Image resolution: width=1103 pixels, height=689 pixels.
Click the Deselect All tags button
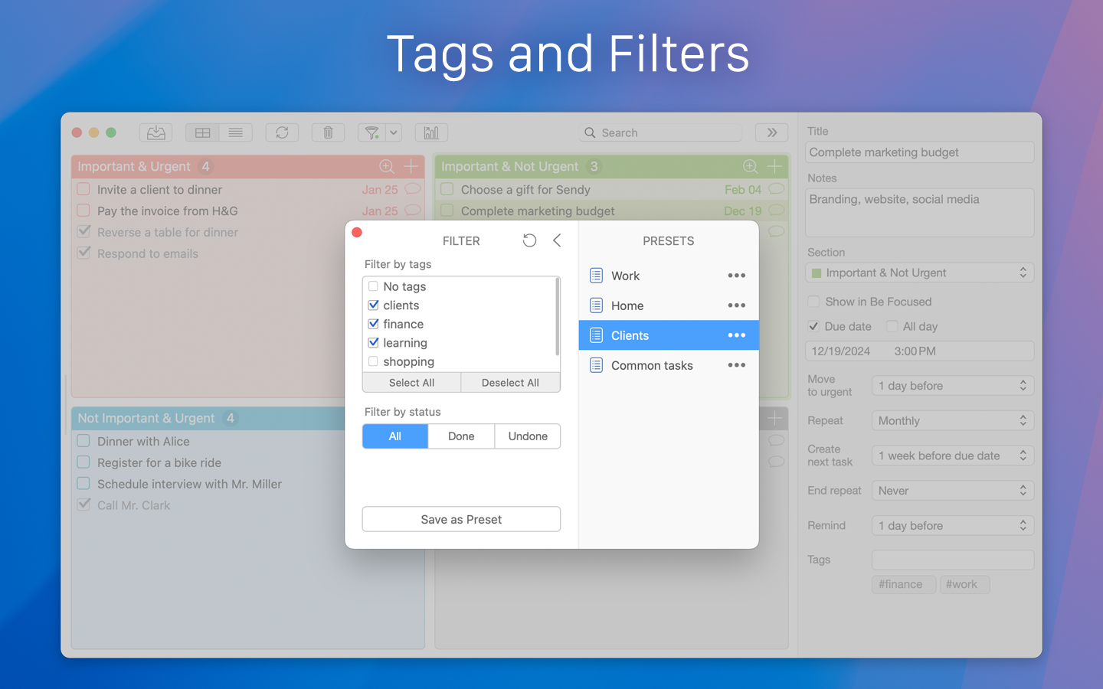click(511, 383)
